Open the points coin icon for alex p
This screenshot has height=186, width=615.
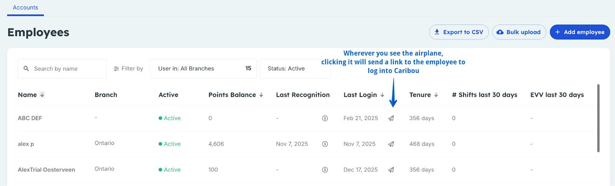pyautogui.click(x=325, y=144)
